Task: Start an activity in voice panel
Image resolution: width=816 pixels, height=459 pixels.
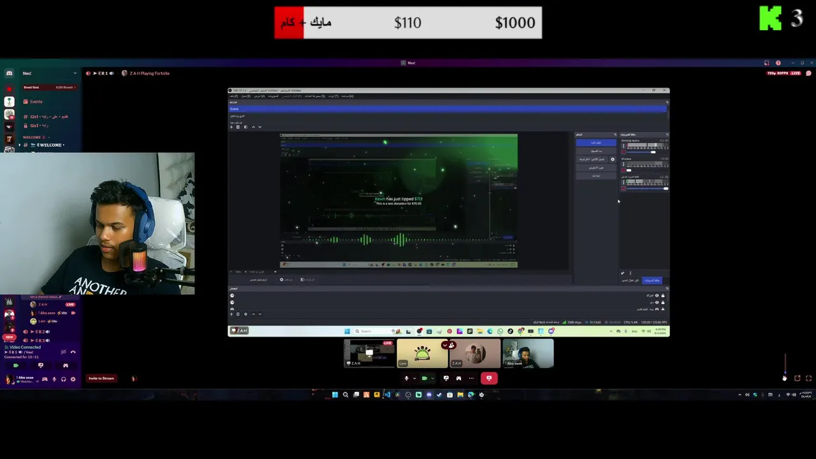Action: click(x=66, y=365)
